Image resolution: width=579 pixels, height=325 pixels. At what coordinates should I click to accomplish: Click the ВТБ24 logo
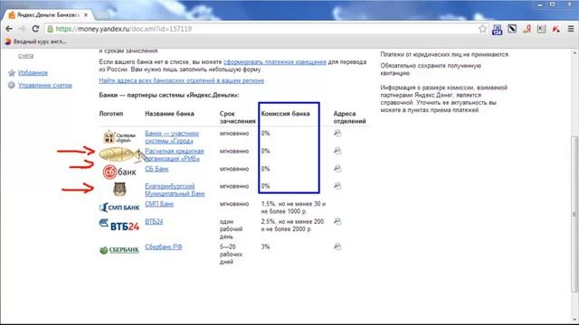tap(119, 225)
